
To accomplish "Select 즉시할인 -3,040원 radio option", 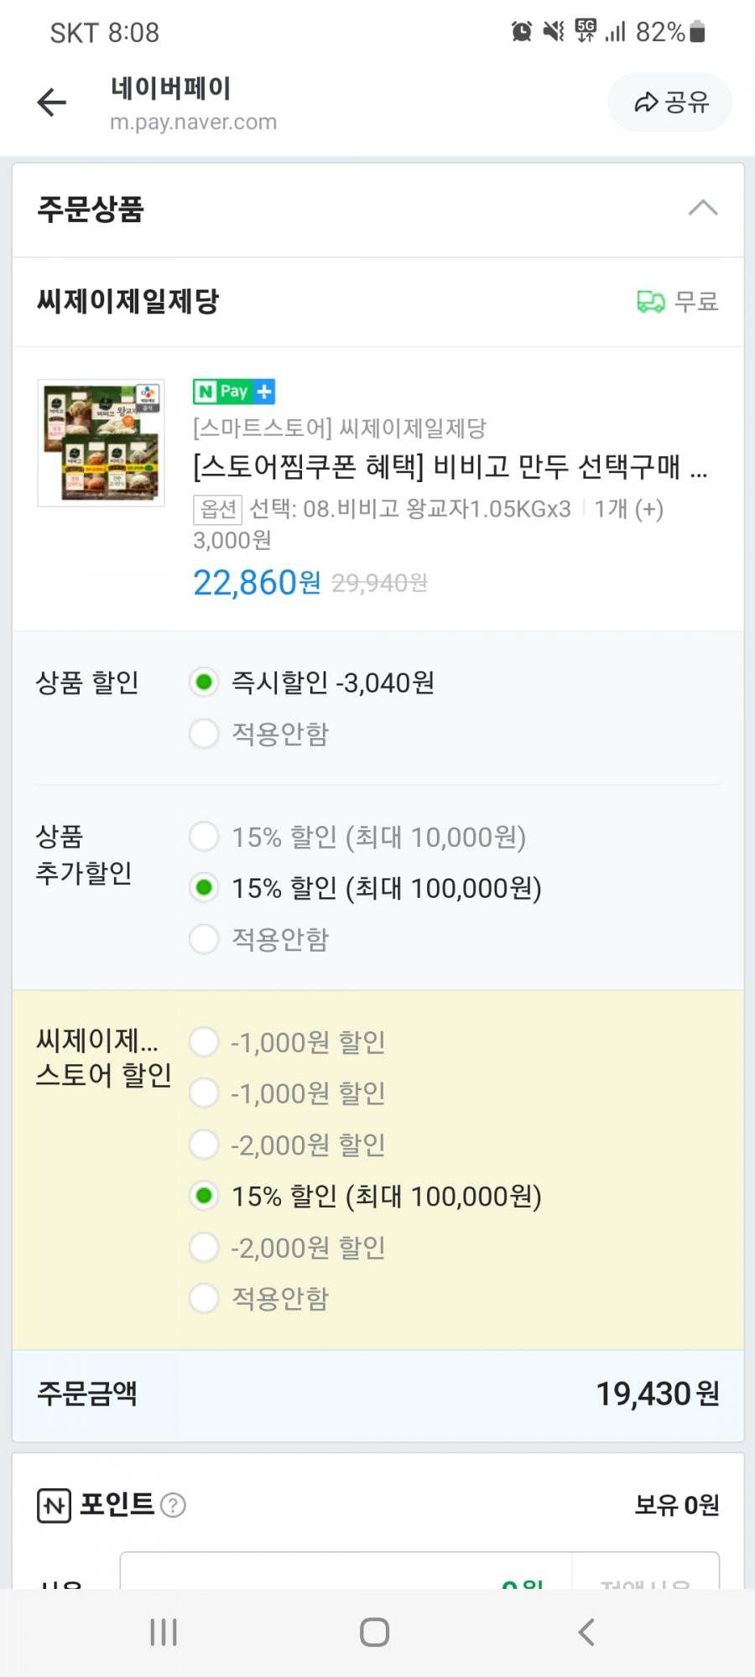I will (204, 683).
